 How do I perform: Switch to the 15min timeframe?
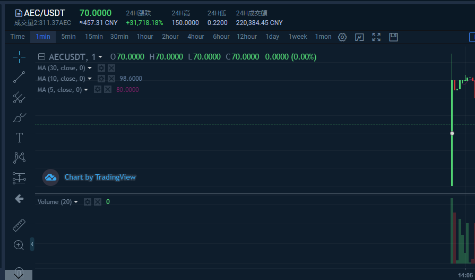[x=94, y=37]
